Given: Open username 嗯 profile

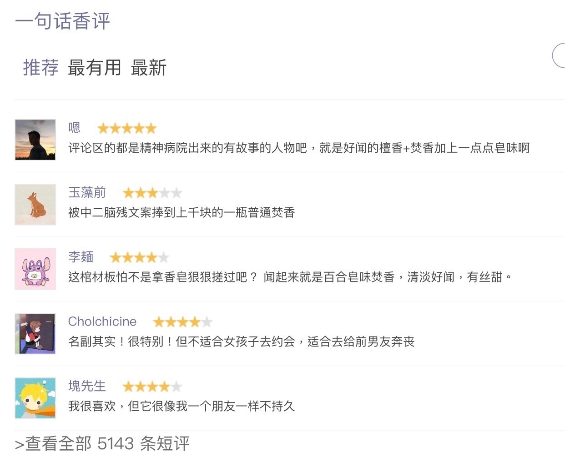Looking at the screenshot, I should point(74,128).
